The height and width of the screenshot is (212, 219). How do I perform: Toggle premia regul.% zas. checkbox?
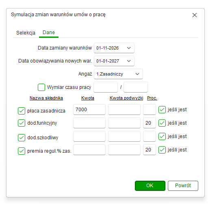(22, 151)
